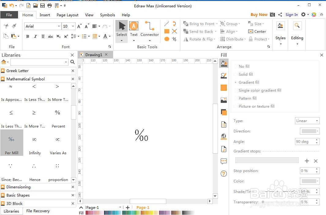This screenshot has width=326, height=215.
Task: Select the Solid fill option
Action: (243, 74)
